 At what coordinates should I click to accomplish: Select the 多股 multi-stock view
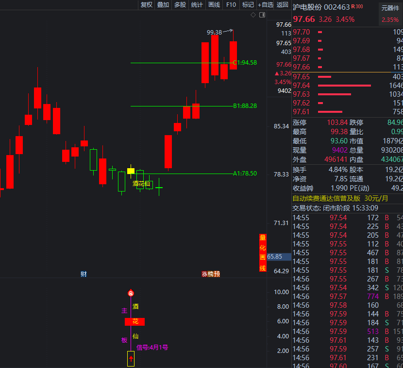(180, 5)
